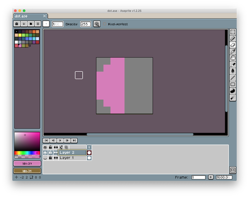Click the Idx-31 background color button
This screenshot has height=197, width=249.
(x=27, y=171)
